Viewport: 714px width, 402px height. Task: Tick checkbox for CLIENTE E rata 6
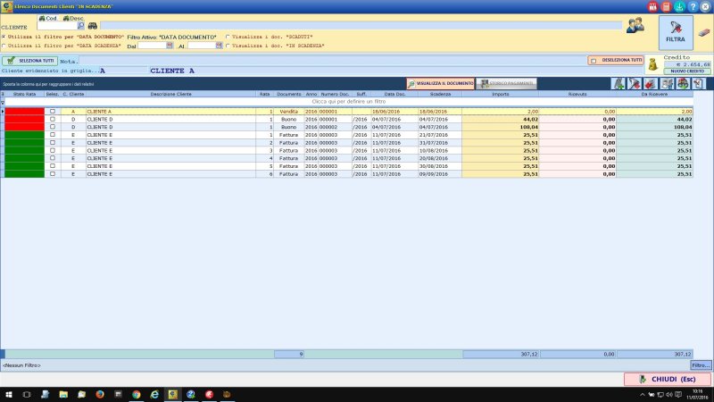pos(53,173)
